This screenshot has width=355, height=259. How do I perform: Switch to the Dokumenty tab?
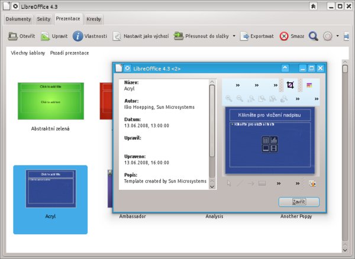[18, 19]
